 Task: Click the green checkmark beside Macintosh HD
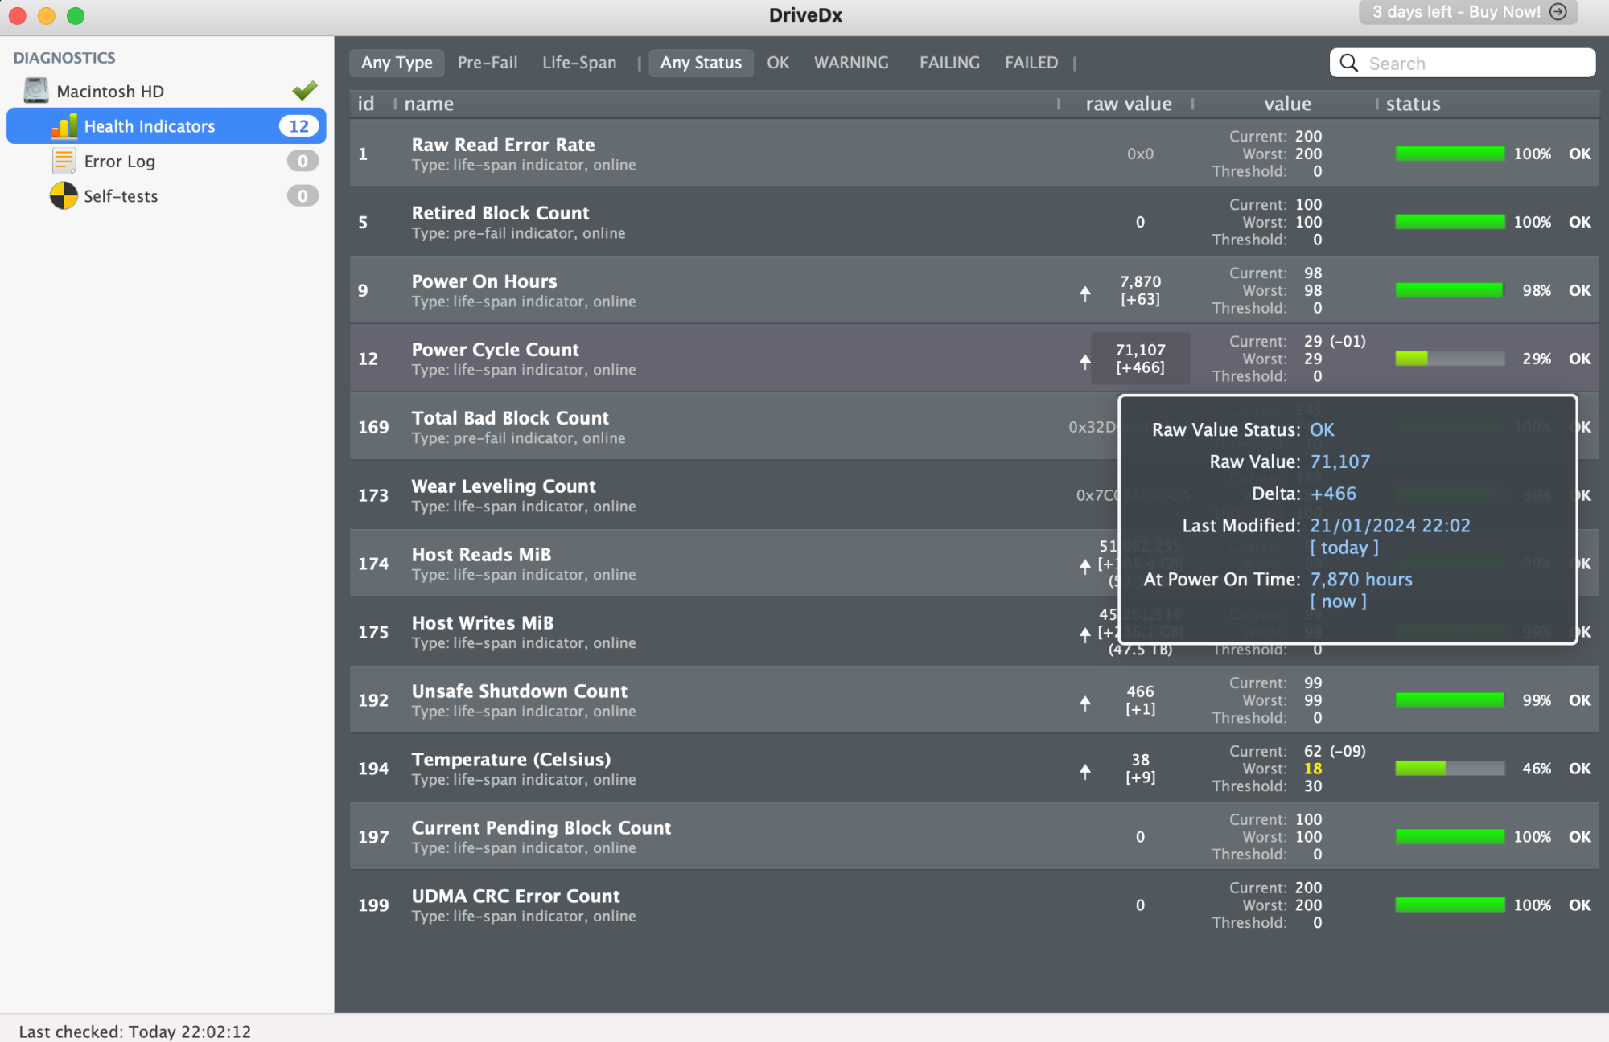point(305,90)
